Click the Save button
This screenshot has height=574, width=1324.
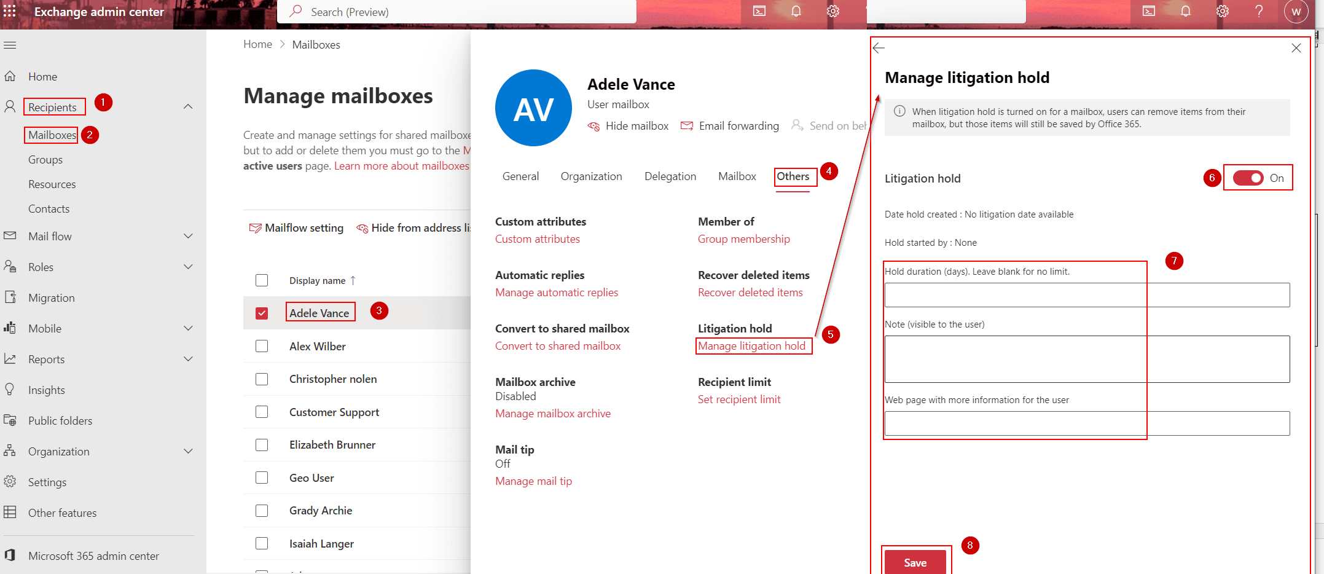tap(915, 562)
